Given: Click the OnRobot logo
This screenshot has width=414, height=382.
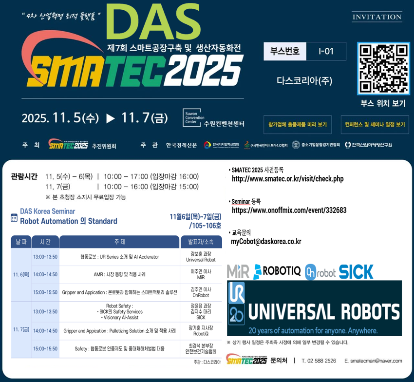Looking at the screenshot, I should pyautogui.click(x=320, y=272).
